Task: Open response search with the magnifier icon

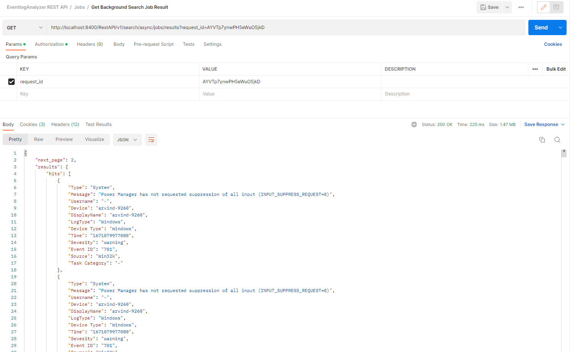Action: pyautogui.click(x=557, y=139)
